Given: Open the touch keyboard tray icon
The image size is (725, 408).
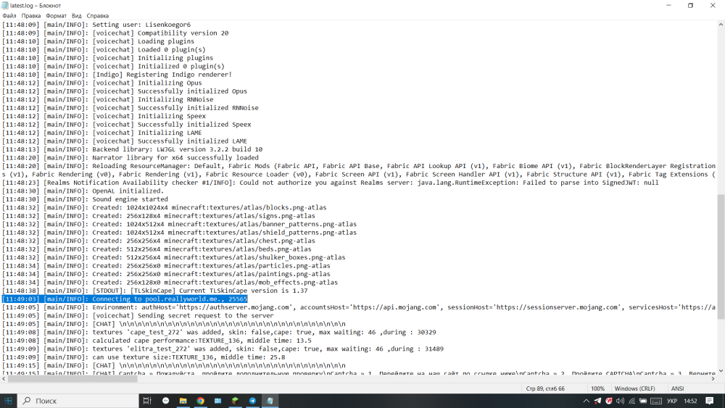Looking at the screenshot, I should pos(656,401).
